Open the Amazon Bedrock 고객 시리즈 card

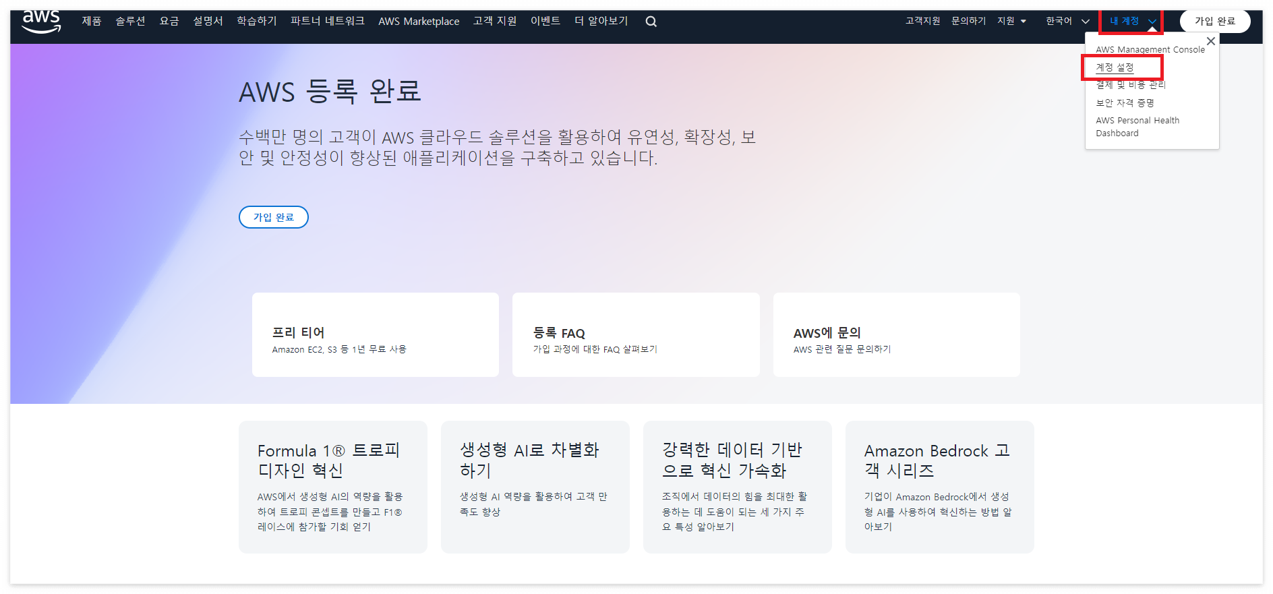pyautogui.click(x=940, y=487)
